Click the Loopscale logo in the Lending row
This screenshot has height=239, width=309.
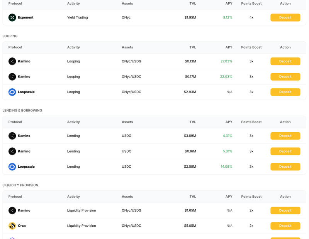(12, 167)
